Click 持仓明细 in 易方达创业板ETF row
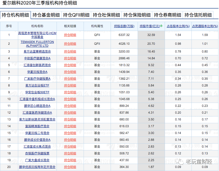The width and height of the screenshot is (219, 171). click(x=70, y=85)
